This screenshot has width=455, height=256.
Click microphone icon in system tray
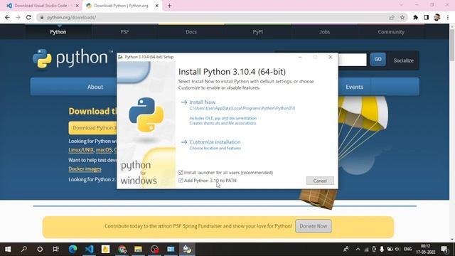382,249
